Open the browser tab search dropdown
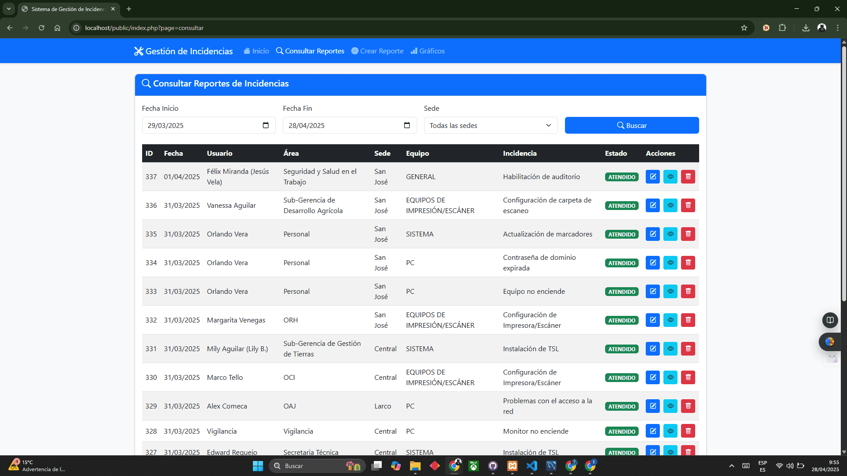Viewport: 847px width, 476px height. tap(9, 9)
